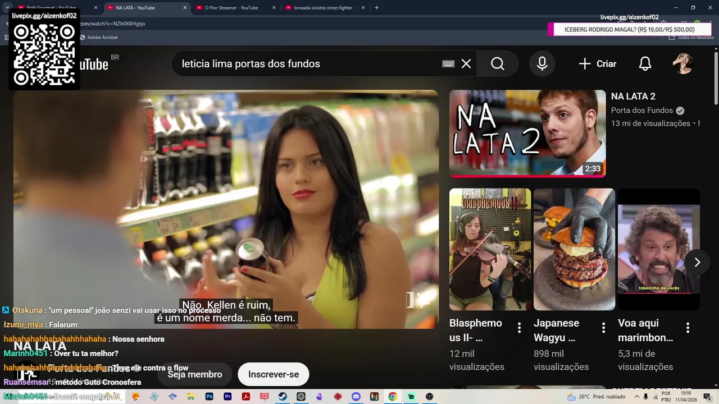Image resolution: width=719 pixels, height=404 pixels.
Task: Open Discord from the taskbar
Action: pyautogui.click(x=356, y=397)
